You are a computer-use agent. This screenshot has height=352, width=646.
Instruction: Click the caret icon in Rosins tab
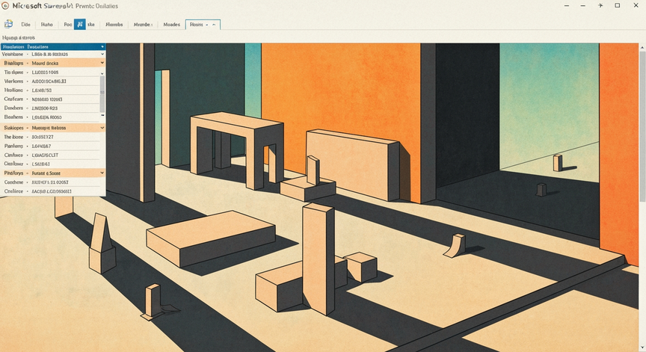(x=214, y=25)
